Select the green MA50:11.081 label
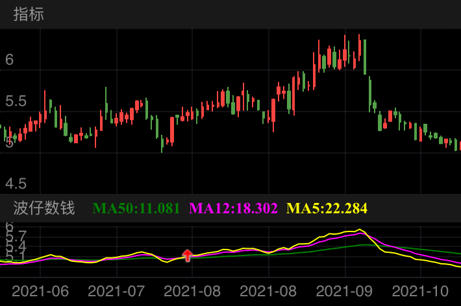Screen dimensions: 461x306 coord(136,208)
